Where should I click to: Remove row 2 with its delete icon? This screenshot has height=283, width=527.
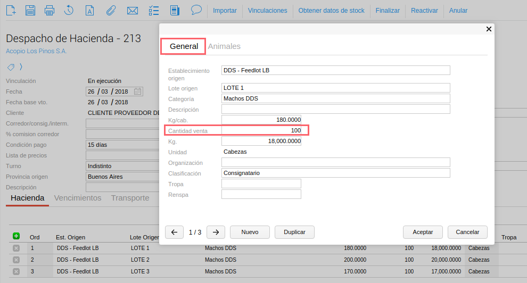pos(16,260)
